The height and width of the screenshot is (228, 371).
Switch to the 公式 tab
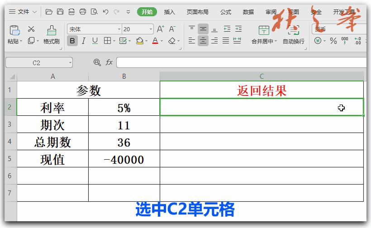[x=225, y=12]
